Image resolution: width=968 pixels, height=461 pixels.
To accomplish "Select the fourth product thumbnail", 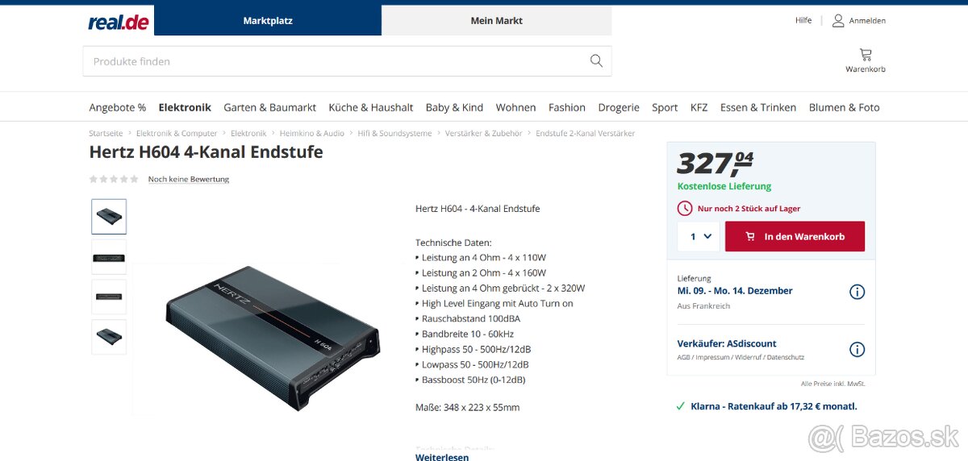I will coord(109,337).
